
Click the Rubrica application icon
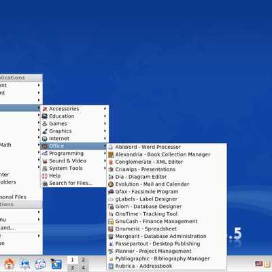[111, 266]
